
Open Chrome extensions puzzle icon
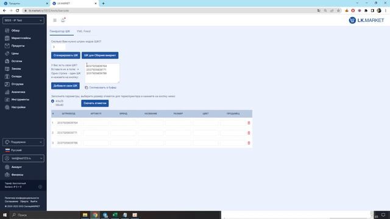(366, 11)
